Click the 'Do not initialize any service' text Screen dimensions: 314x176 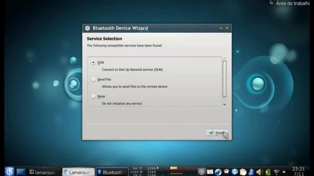pos(122,104)
